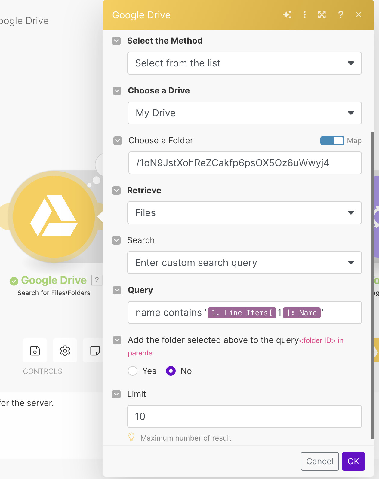Click the Limit input field
The height and width of the screenshot is (479, 379).
[244, 416]
